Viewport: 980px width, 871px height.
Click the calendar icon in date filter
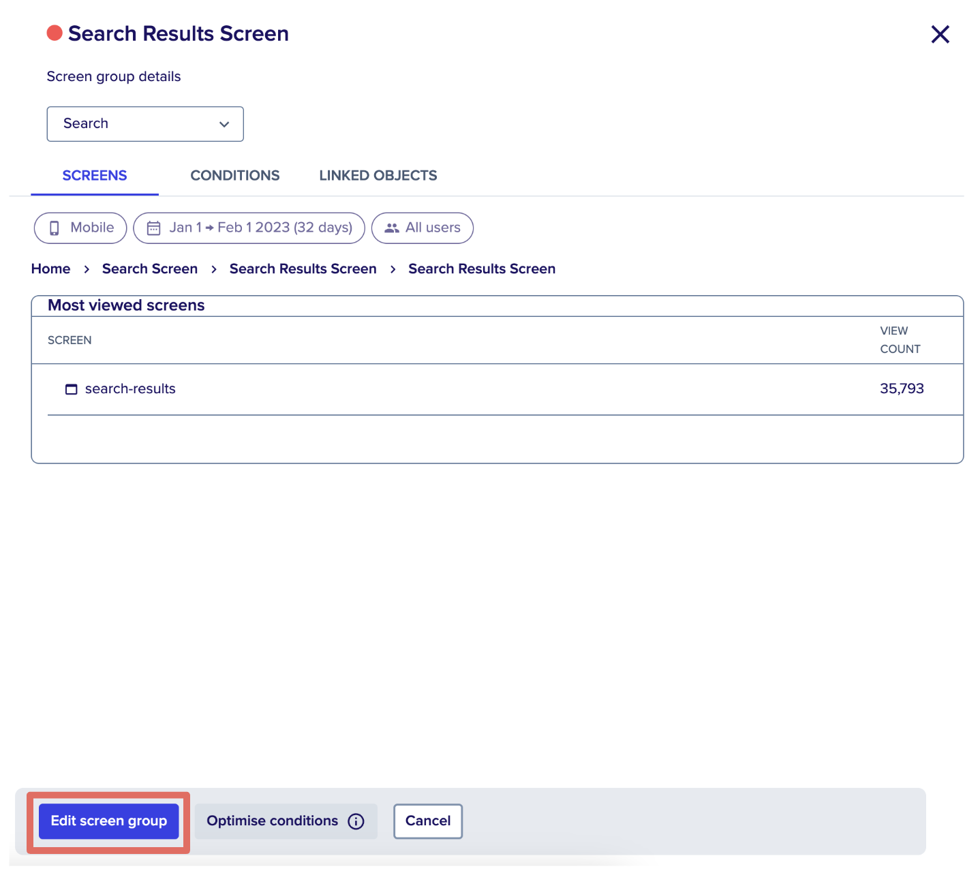(x=154, y=228)
